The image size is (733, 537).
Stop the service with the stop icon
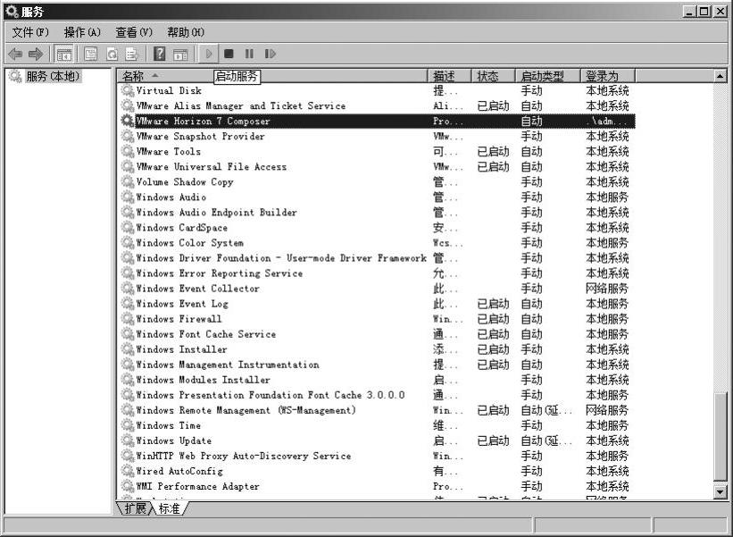coord(229,54)
